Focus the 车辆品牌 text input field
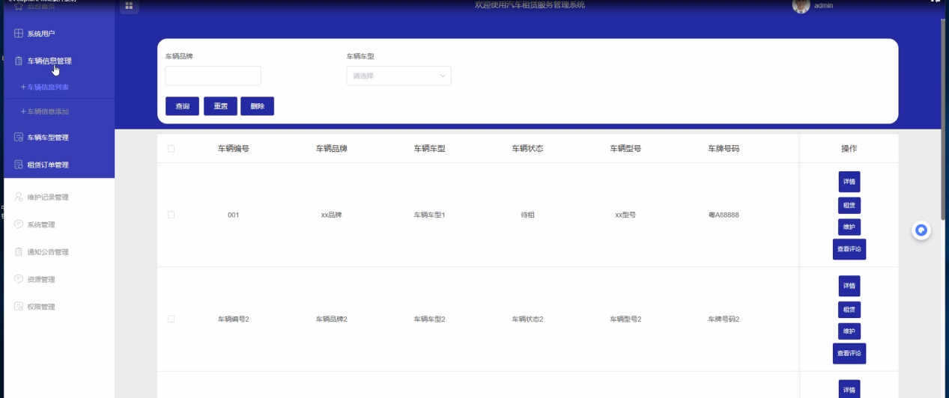949x398 pixels. (213, 76)
